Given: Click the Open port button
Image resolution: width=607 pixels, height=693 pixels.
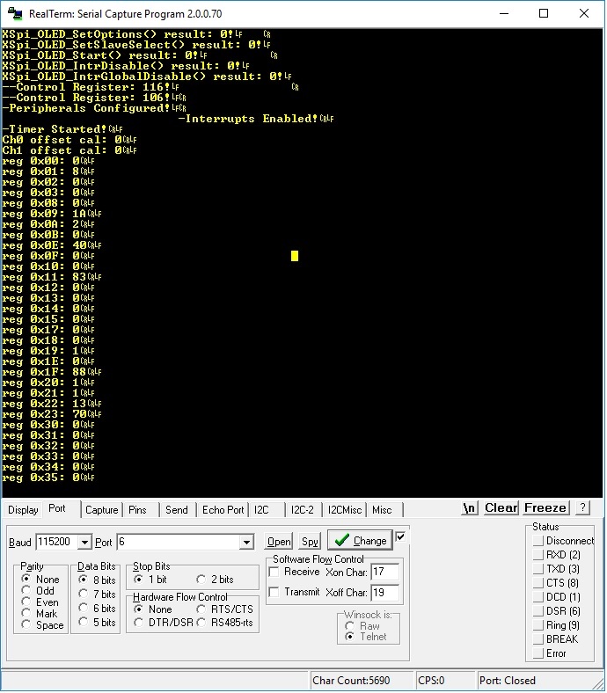Looking at the screenshot, I should [x=279, y=542].
